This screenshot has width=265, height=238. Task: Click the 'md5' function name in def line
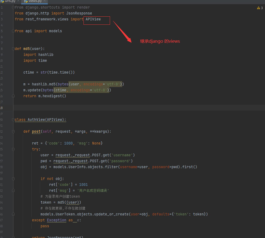[27, 49]
